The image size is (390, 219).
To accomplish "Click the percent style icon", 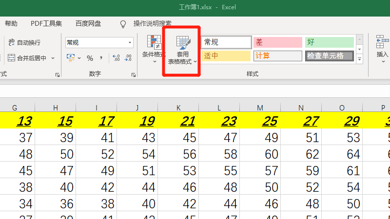I will point(90,58).
